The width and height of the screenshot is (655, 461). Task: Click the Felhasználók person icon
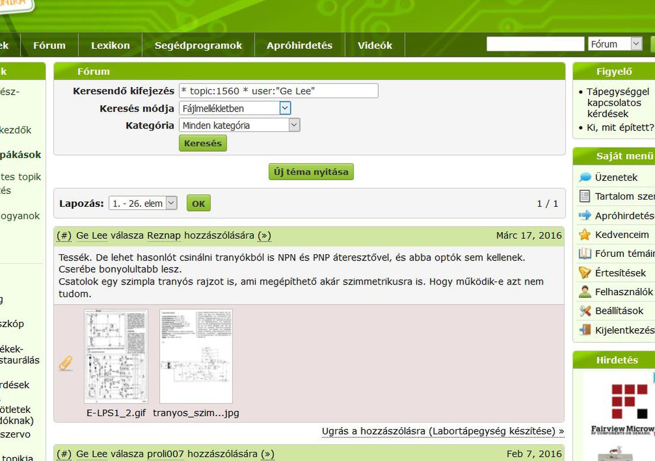coord(585,292)
